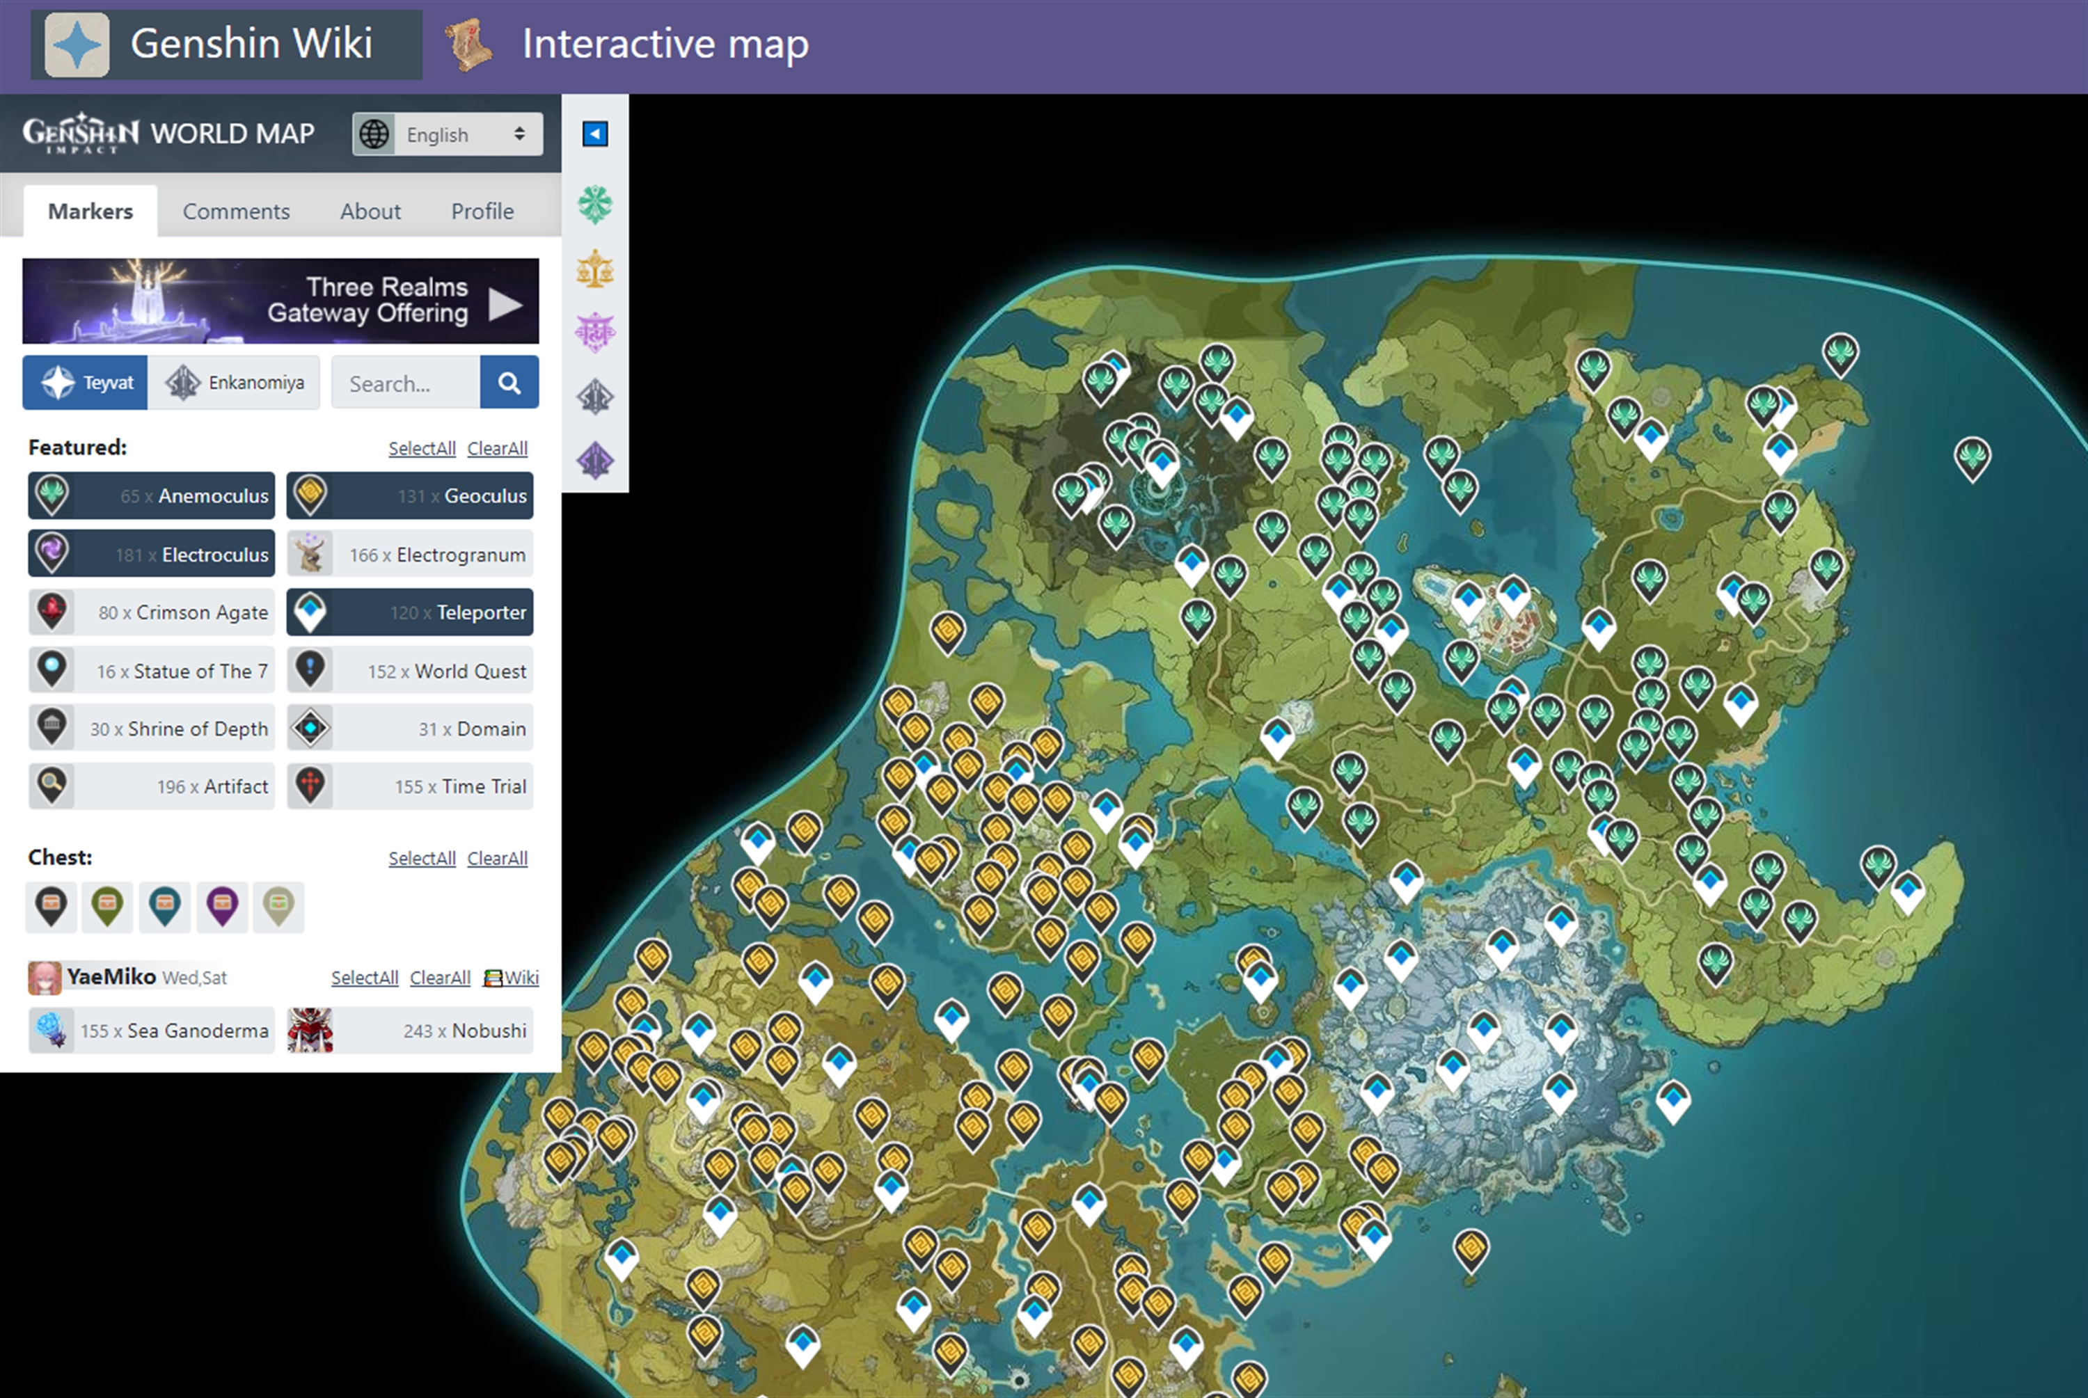Image resolution: width=2088 pixels, height=1398 pixels.
Task: Switch to the Enkanomiya map
Action: tap(235, 383)
